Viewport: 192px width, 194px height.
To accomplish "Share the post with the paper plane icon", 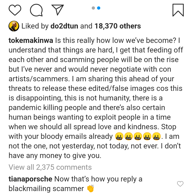I will 57,10.
